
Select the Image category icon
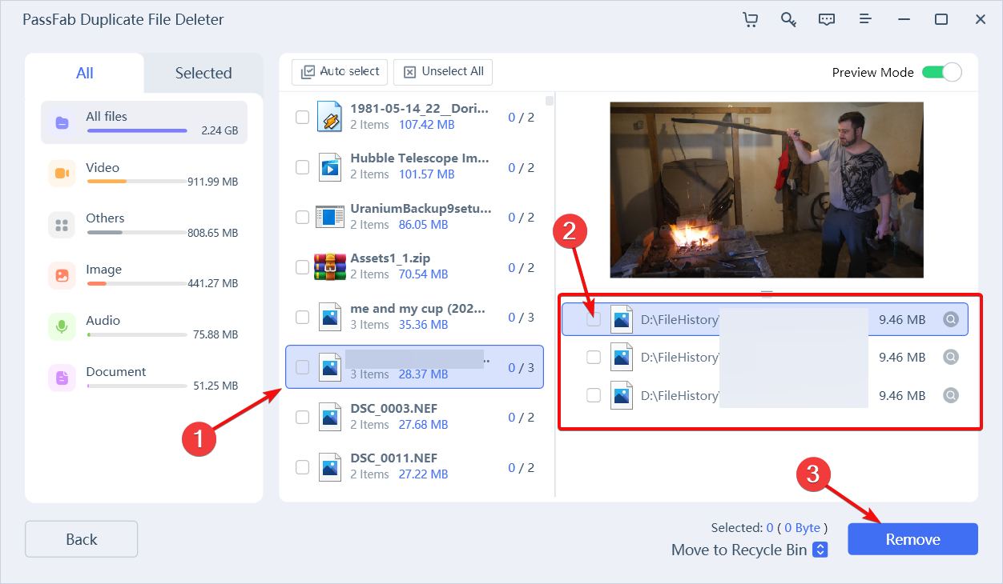pyautogui.click(x=62, y=276)
